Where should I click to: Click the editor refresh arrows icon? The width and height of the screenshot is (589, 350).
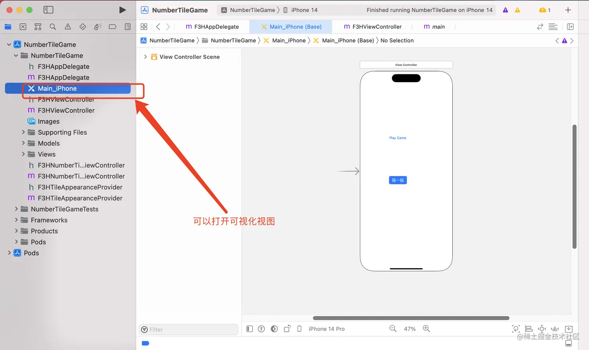coord(540,26)
